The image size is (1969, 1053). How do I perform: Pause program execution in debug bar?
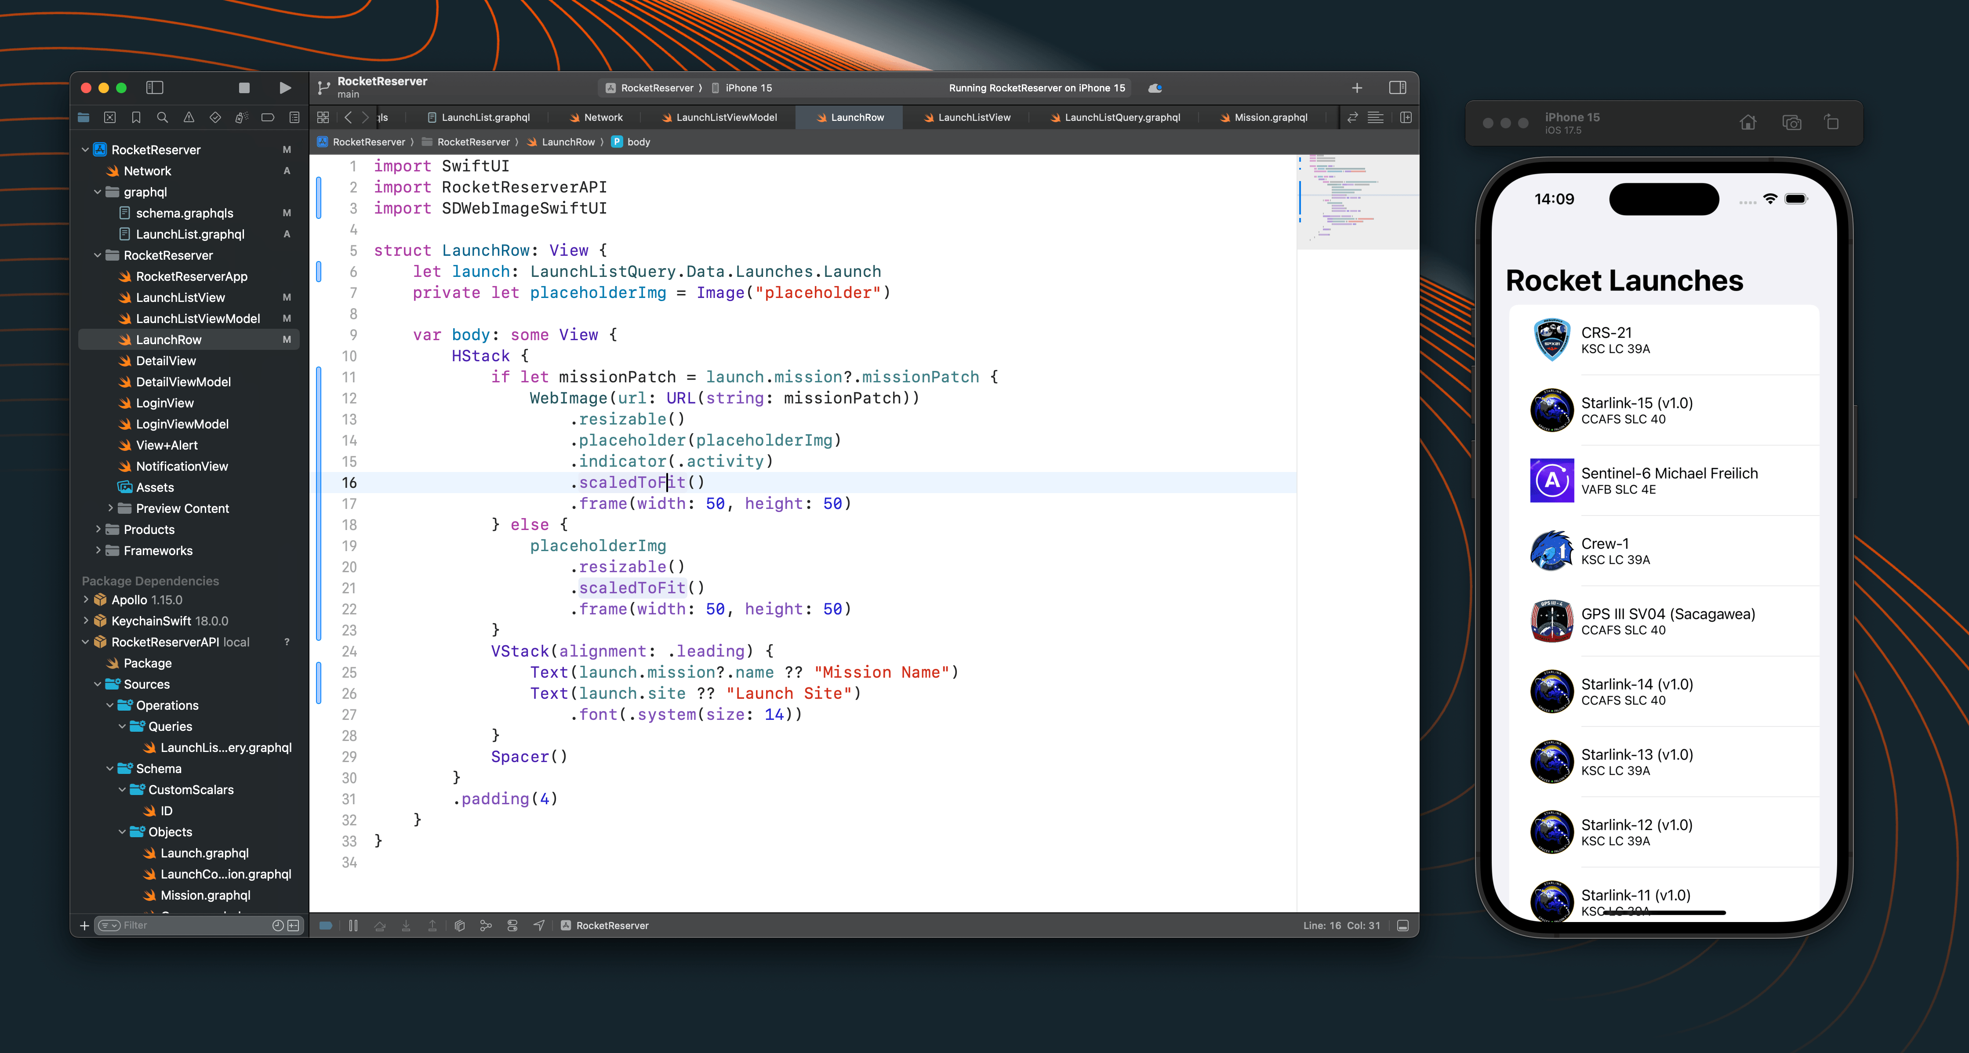click(x=353, y=926)
